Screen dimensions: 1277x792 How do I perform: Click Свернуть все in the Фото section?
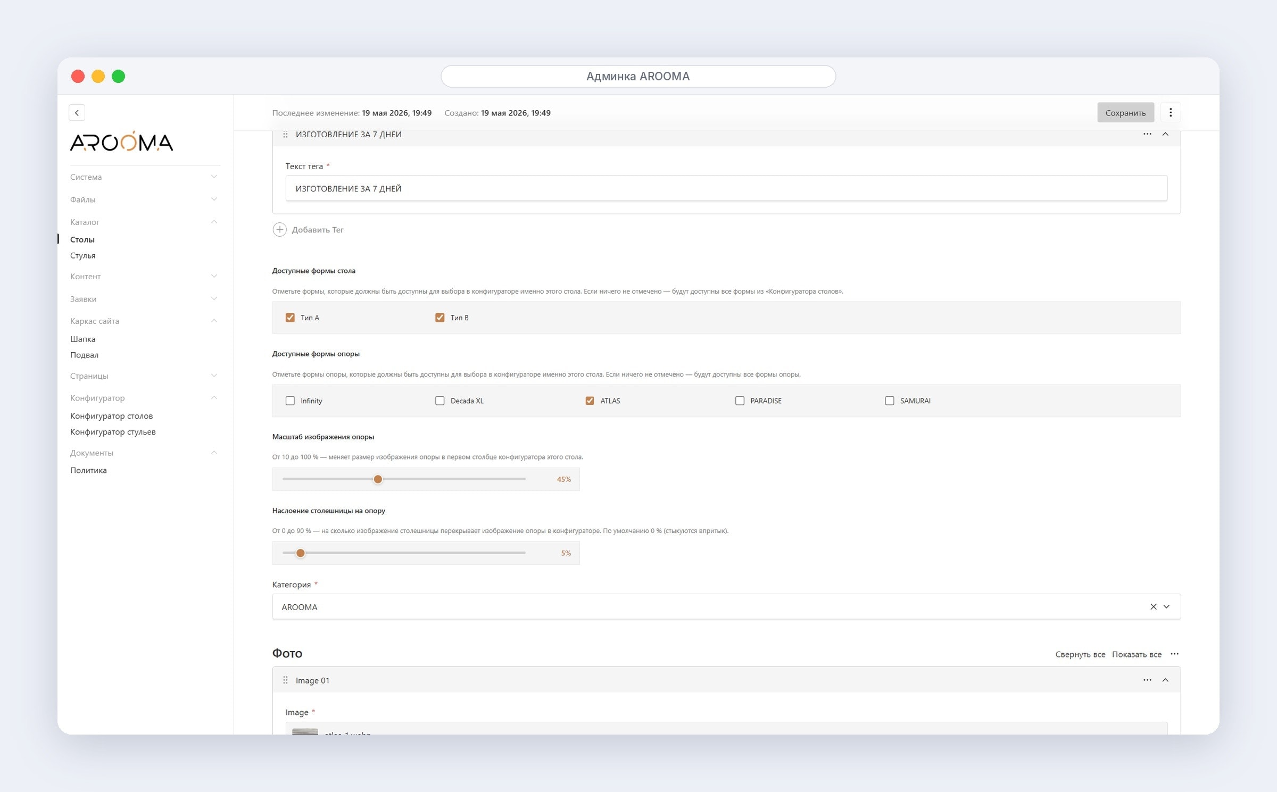coord(1080,654)
